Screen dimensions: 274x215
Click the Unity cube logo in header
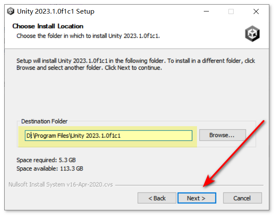tap(252, 34)
